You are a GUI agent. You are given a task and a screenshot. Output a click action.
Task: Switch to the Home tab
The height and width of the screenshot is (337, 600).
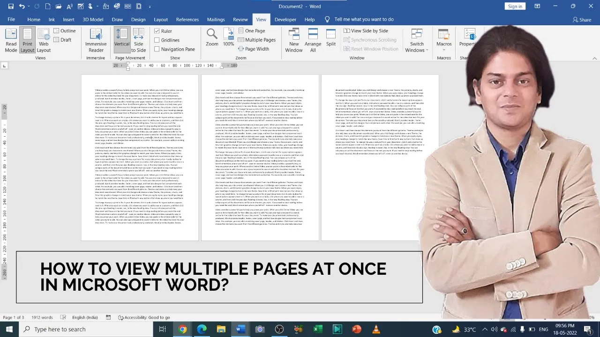tap(34, 20)
